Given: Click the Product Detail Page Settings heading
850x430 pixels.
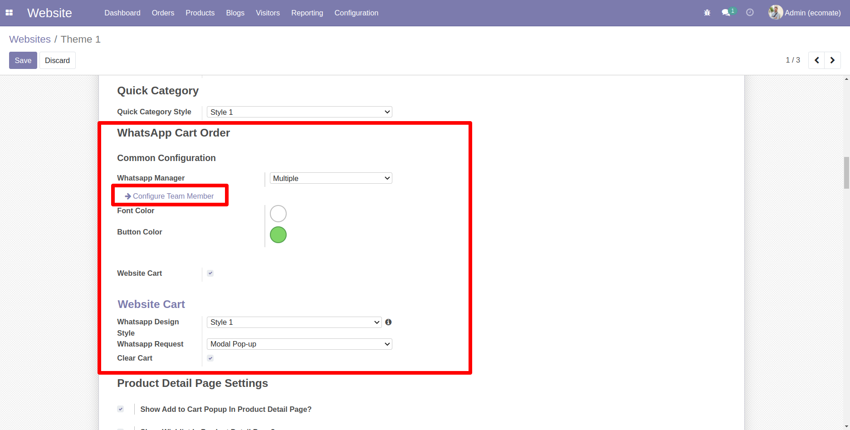Looking at the screenshot, I should pos(192,383).
